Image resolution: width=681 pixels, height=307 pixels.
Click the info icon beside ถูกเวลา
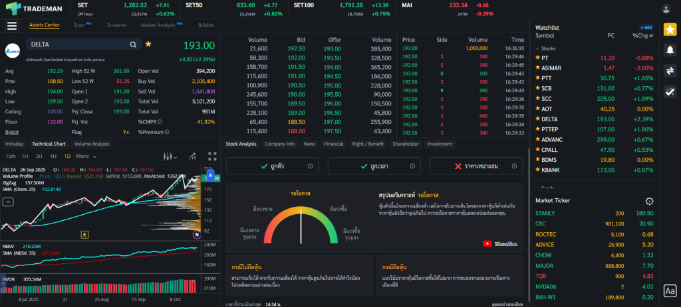pos(412,166)
